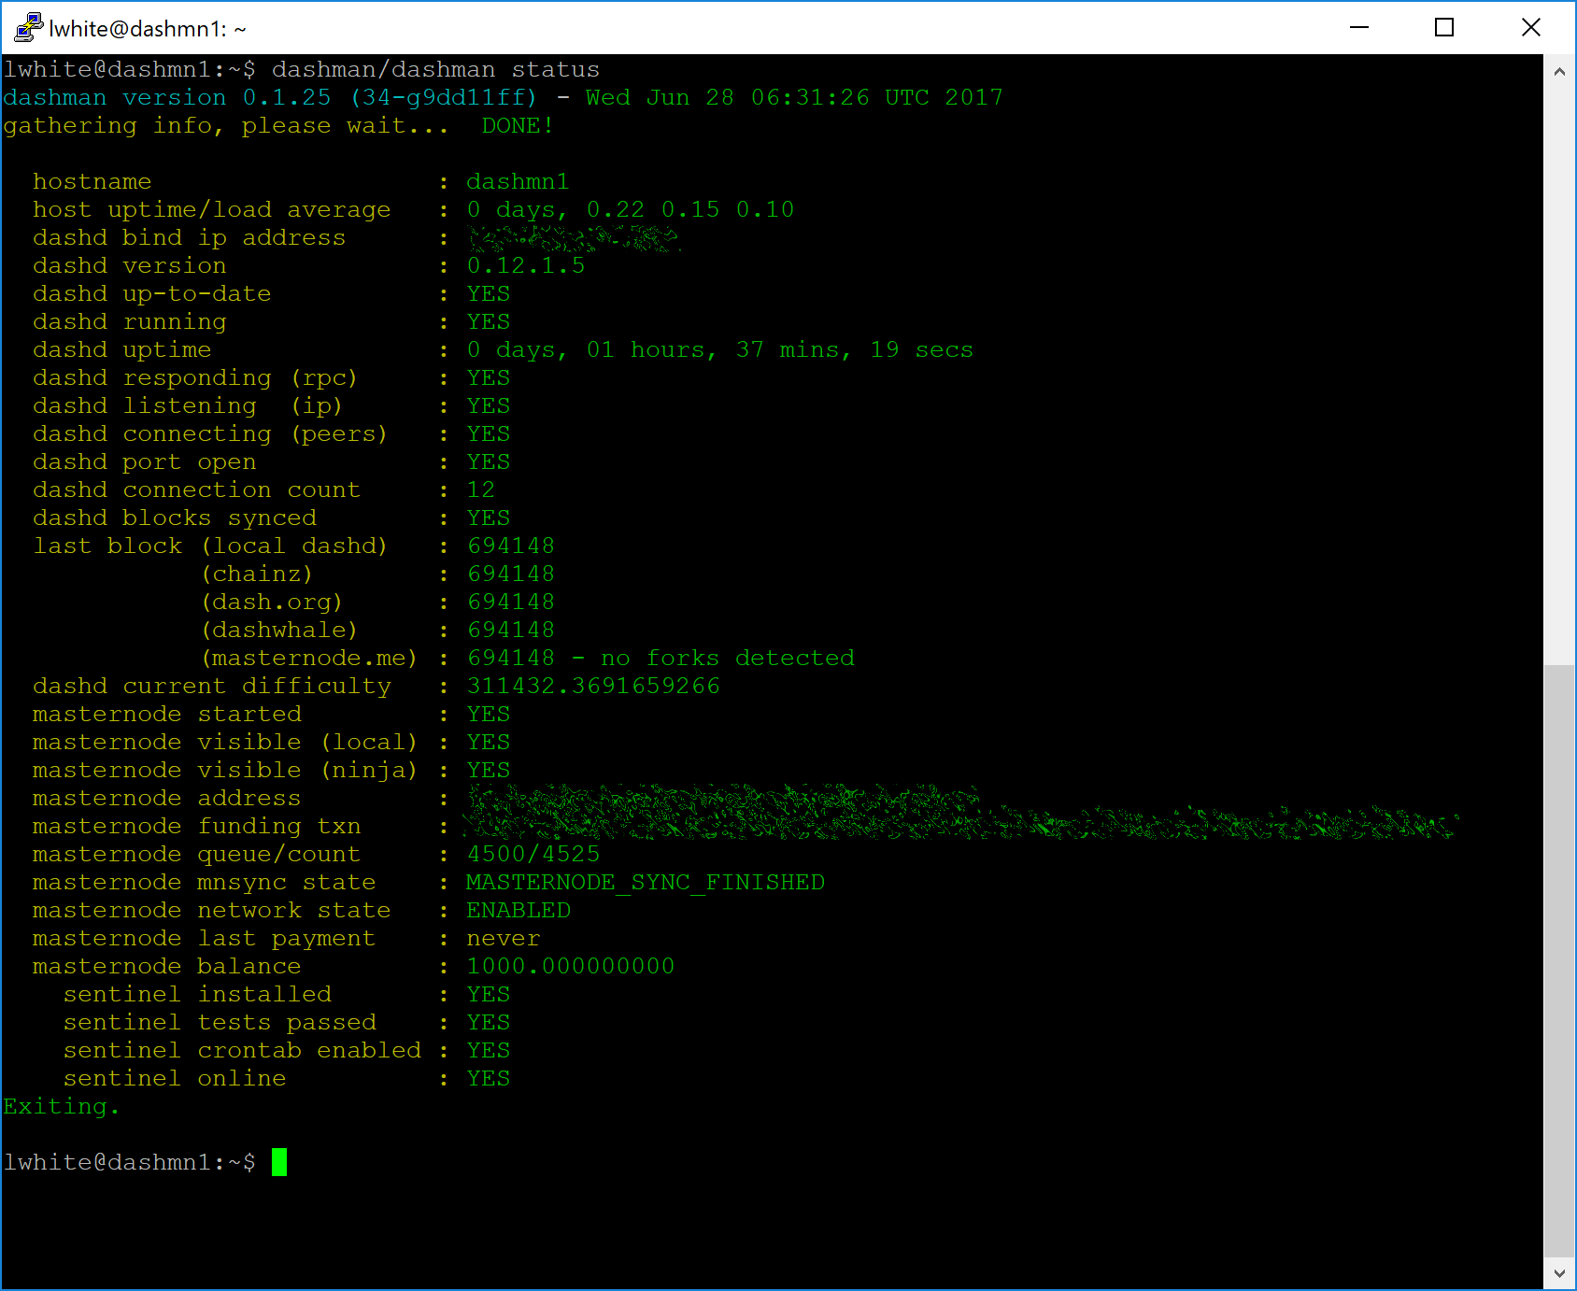Click the 'Exiting.' line

tap(62, 1107)
